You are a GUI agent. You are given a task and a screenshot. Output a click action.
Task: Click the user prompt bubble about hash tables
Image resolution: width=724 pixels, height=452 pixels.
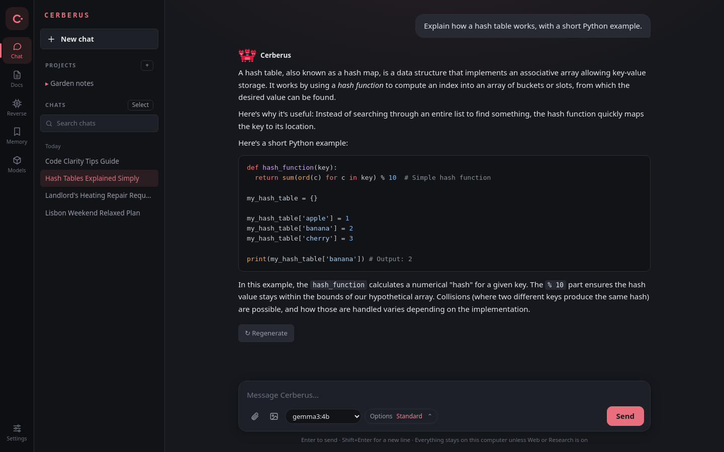pos(532,26)
